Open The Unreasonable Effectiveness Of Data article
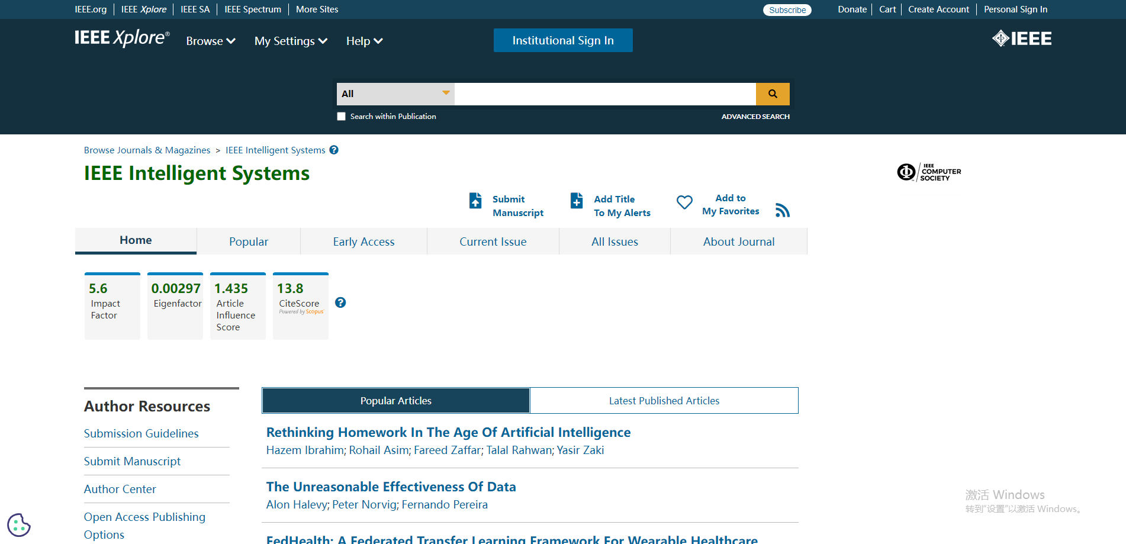The width and height of the screenshot is (1126, 544). (391, 487)
